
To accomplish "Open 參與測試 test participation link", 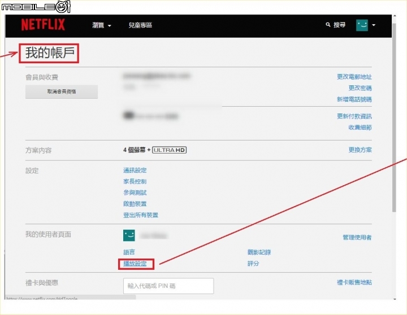I will (x=135, y=193).
